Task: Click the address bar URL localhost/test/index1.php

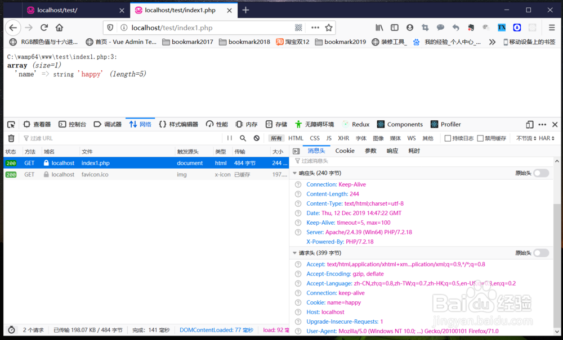Action: pyautogui.click(x=172, y=28)
